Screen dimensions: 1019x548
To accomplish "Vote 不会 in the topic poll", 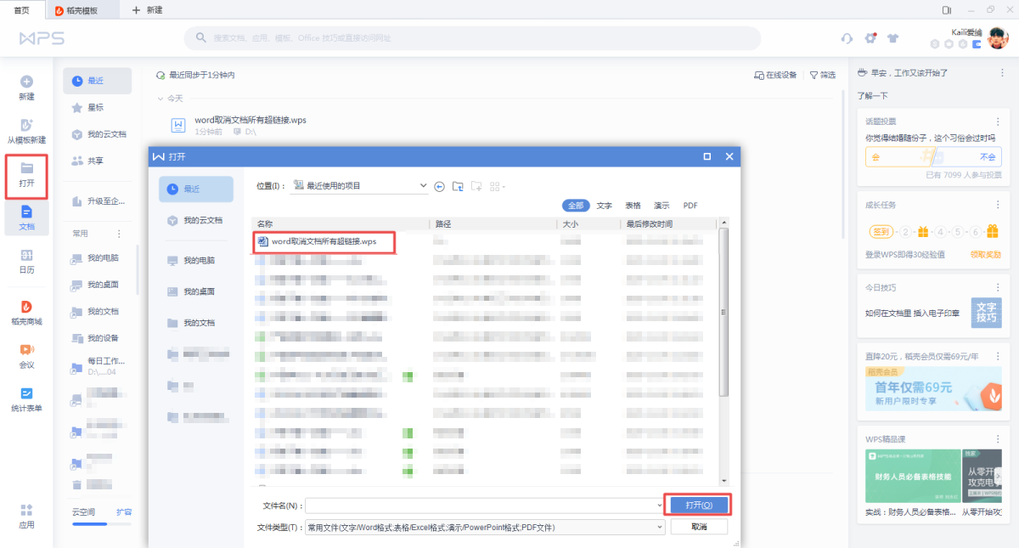I will (987, 157).
